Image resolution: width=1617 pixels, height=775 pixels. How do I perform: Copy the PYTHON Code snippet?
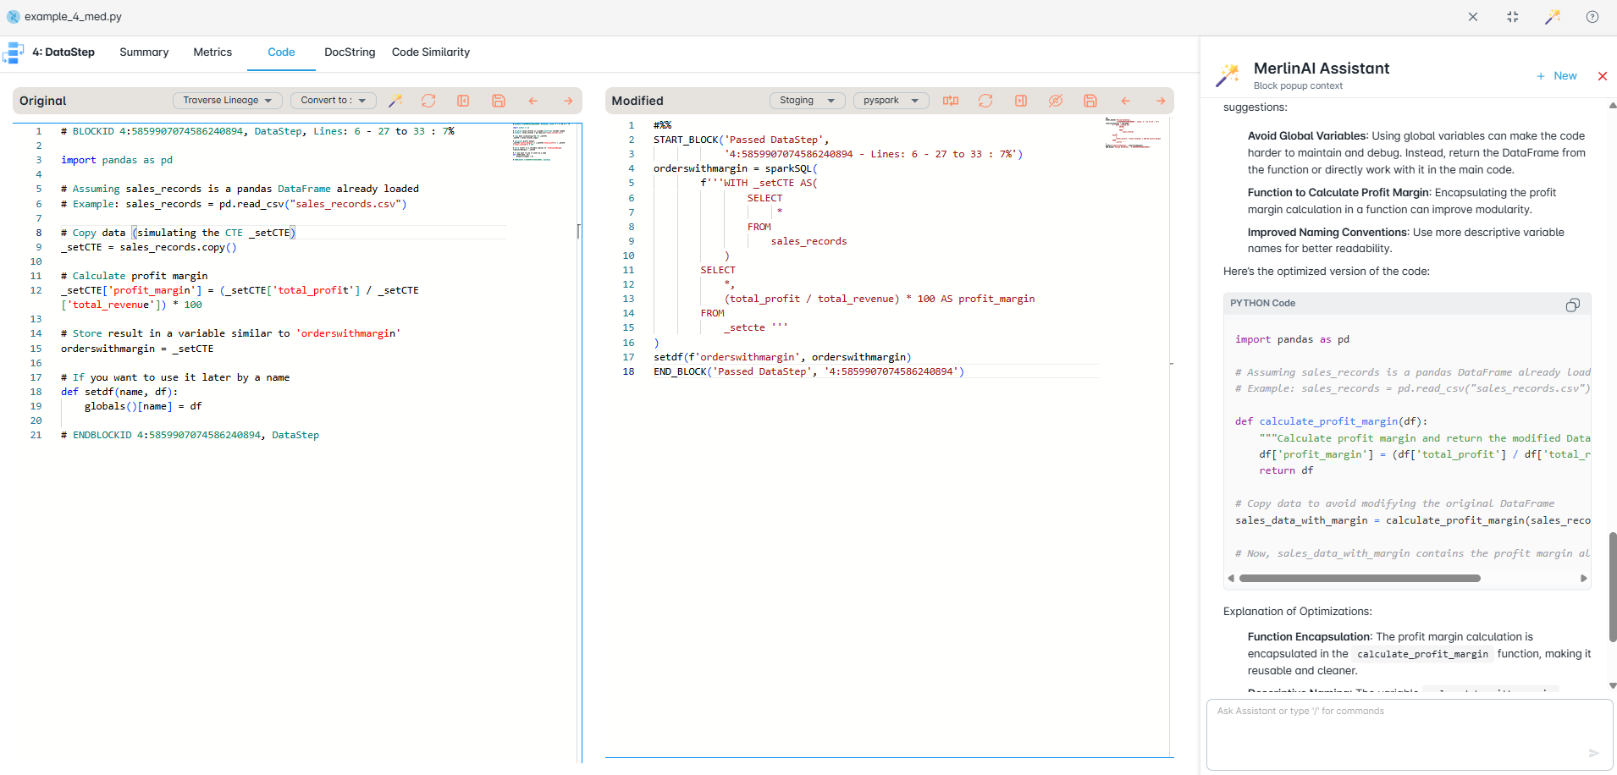(1573, 305)
